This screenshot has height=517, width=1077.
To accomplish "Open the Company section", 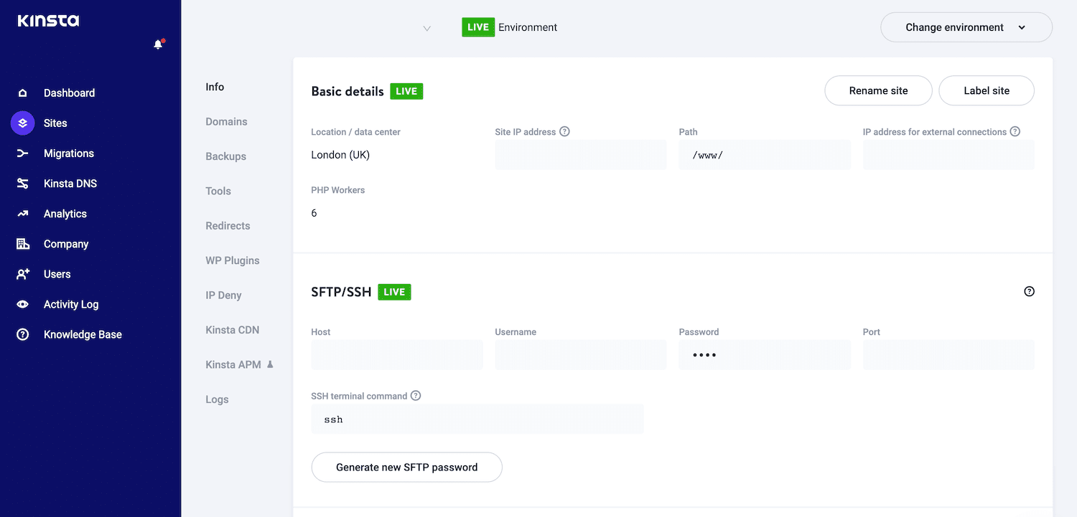I will [22, 243].
